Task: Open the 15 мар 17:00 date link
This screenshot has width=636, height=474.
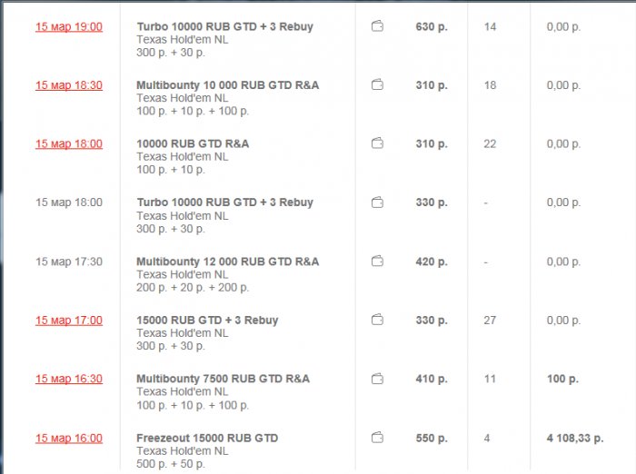Action: pyautogui.click(x=69, y=321)
